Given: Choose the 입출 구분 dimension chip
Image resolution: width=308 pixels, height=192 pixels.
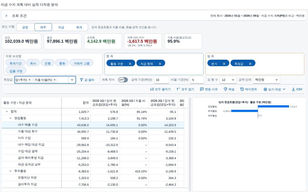Looking at the screenshot, I should (16, 71).
